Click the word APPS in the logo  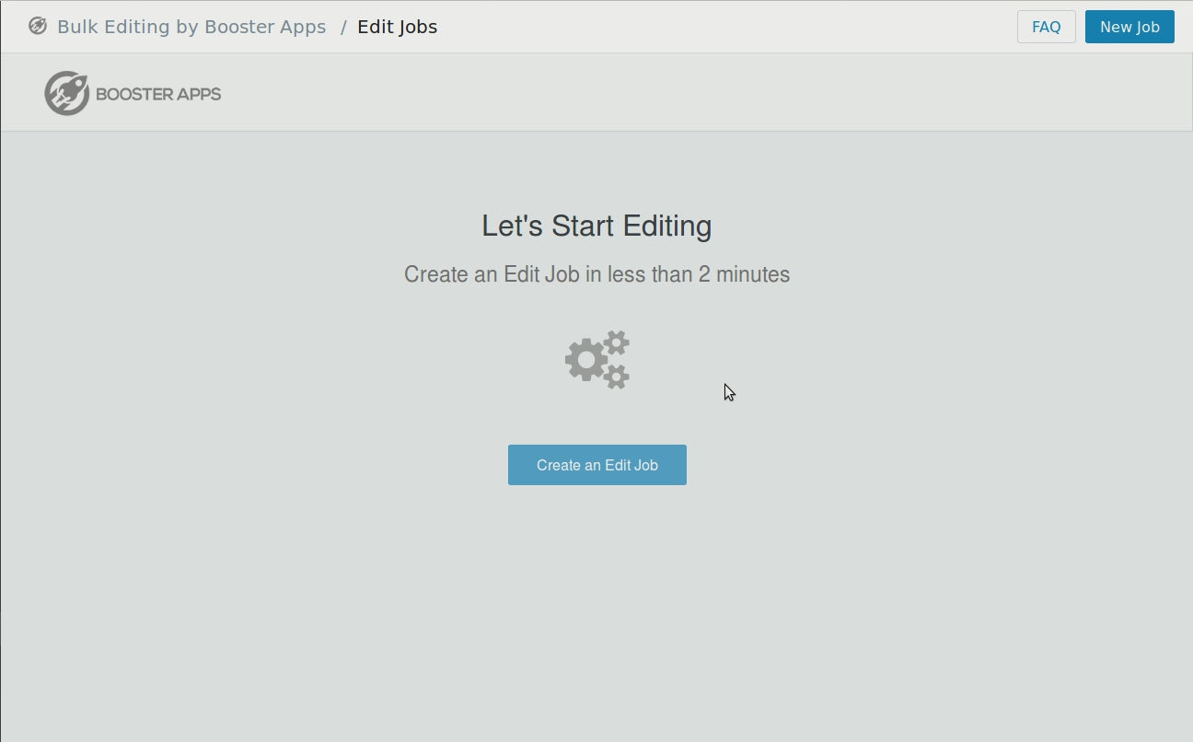coord(199,94)
